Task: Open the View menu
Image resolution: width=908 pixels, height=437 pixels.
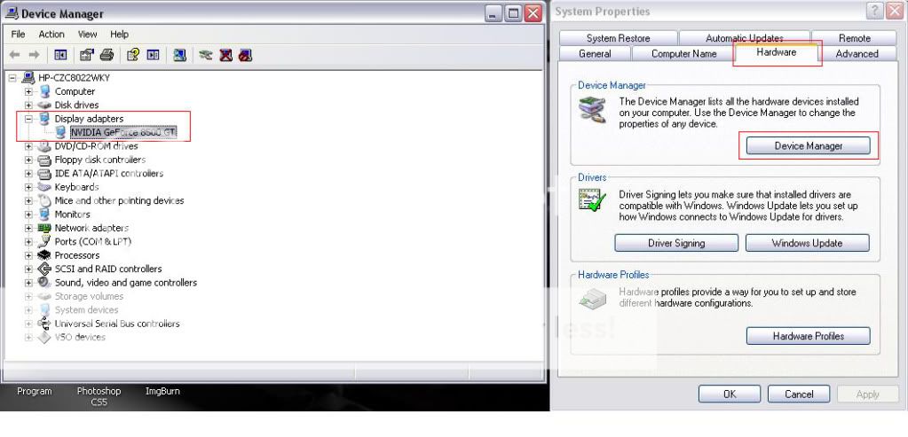Action: 88,34
